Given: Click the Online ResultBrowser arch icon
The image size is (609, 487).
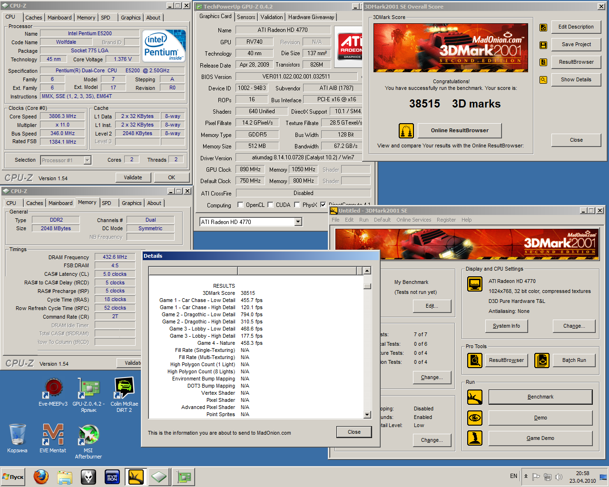Looking at the screenshot, I should click(406, 131).
